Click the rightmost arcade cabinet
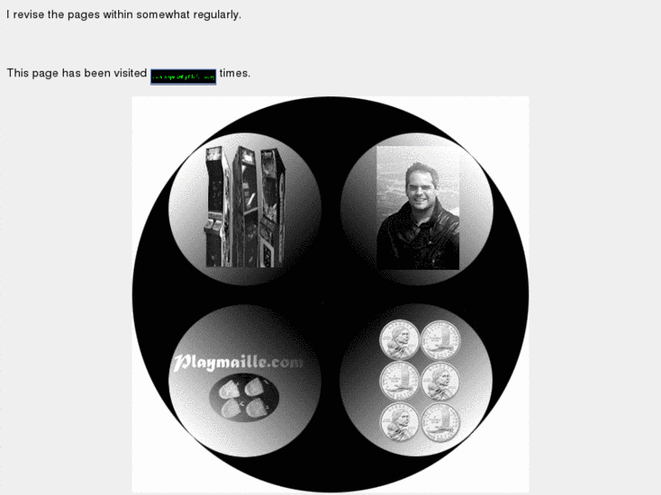 272,208
